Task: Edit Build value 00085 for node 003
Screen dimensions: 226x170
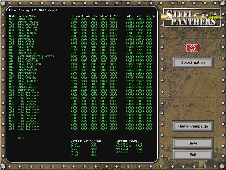Action: 130,27
